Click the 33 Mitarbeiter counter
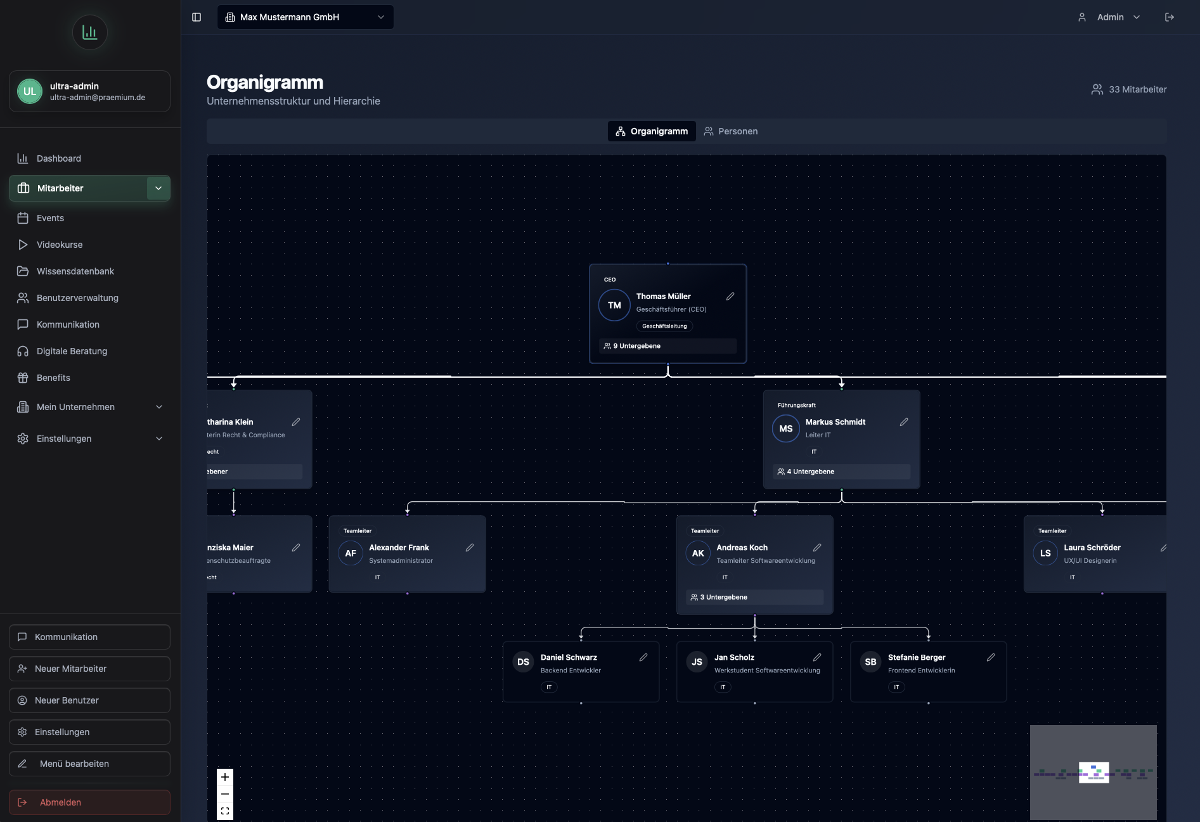The image size is (1200, 822). click(x=1128, y=89)
